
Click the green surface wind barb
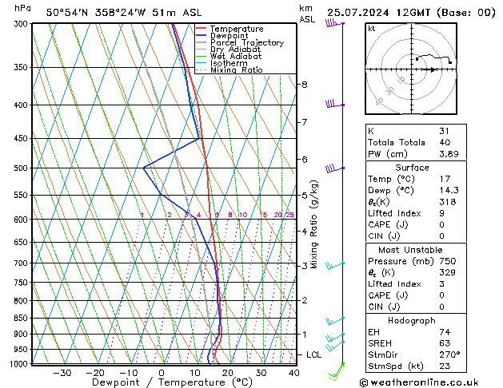pos(336,372)
